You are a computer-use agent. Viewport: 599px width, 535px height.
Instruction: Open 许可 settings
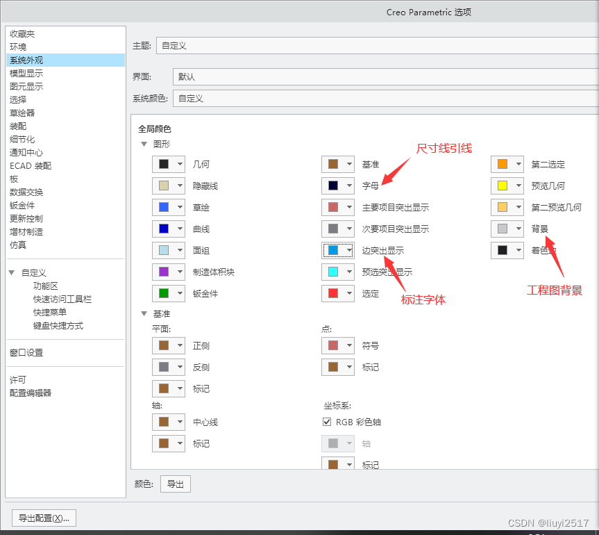coord(18,380)
